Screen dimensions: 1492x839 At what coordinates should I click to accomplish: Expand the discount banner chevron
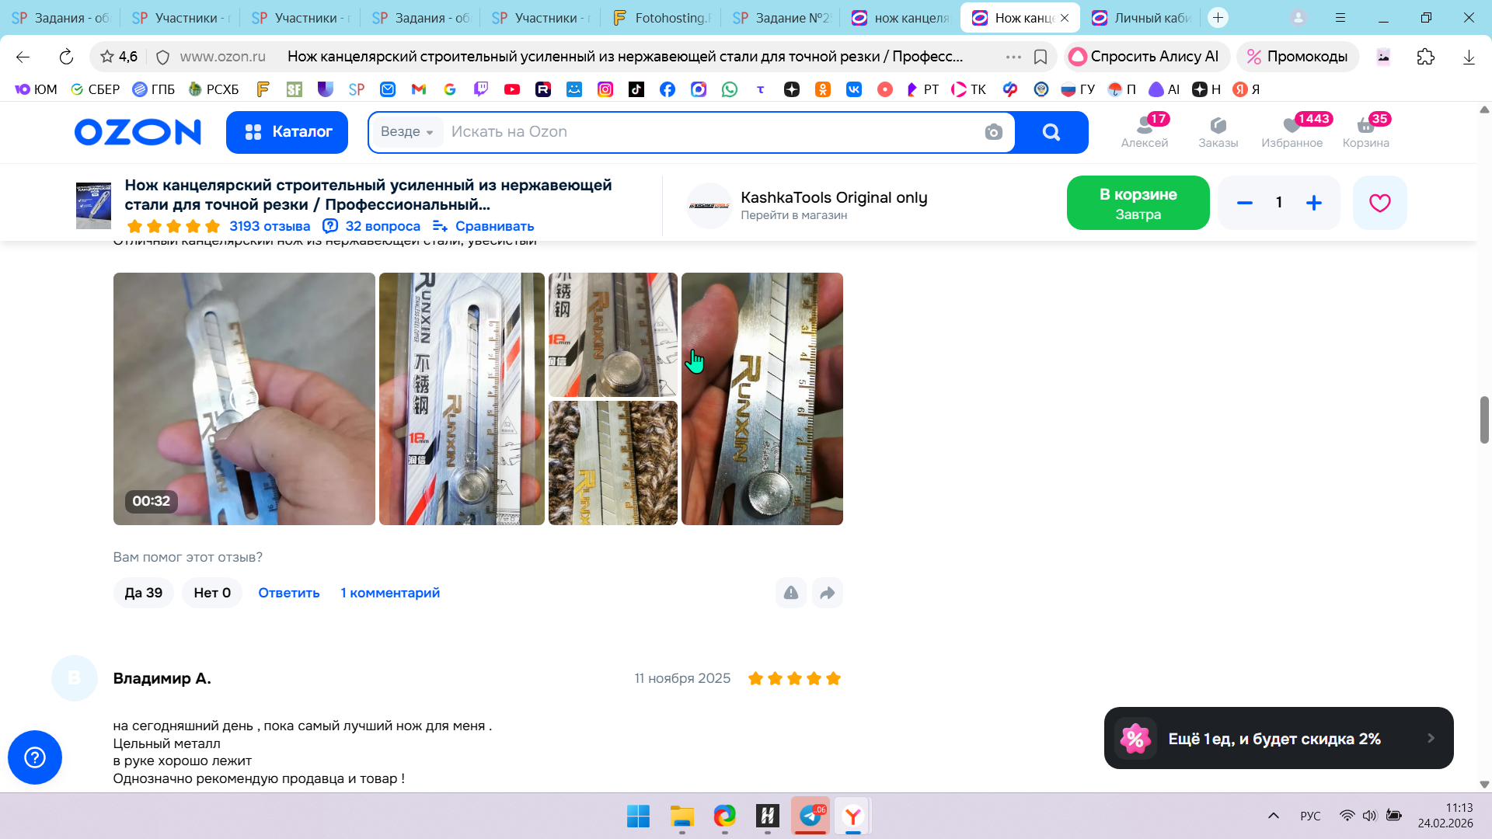tap(1431, 738)
